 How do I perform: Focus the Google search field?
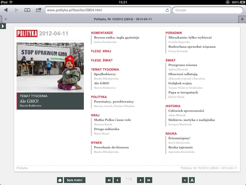[x=208, y=10]
